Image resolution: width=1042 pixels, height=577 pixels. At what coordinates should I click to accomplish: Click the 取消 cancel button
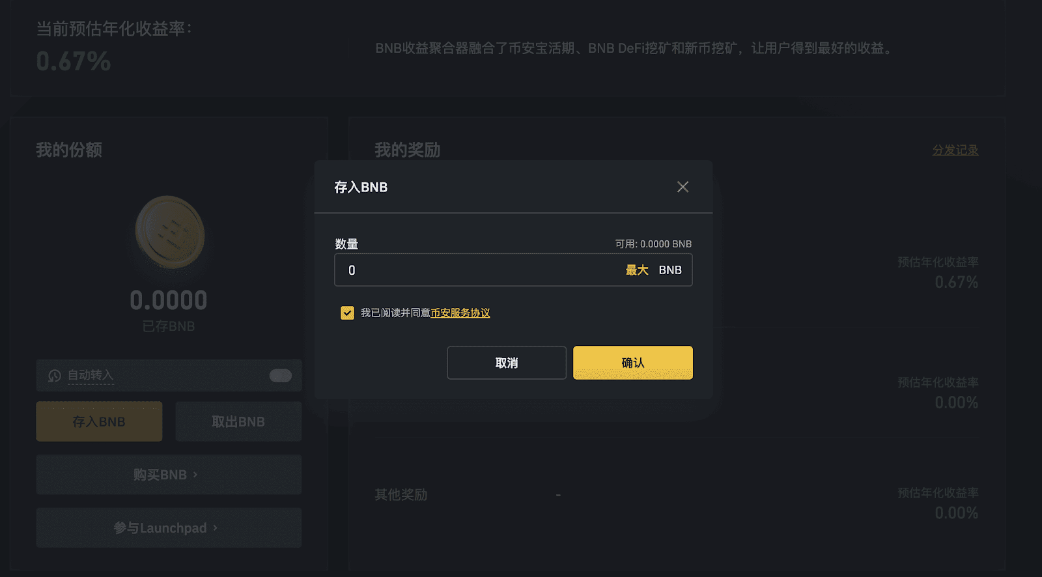click(507, 363)
